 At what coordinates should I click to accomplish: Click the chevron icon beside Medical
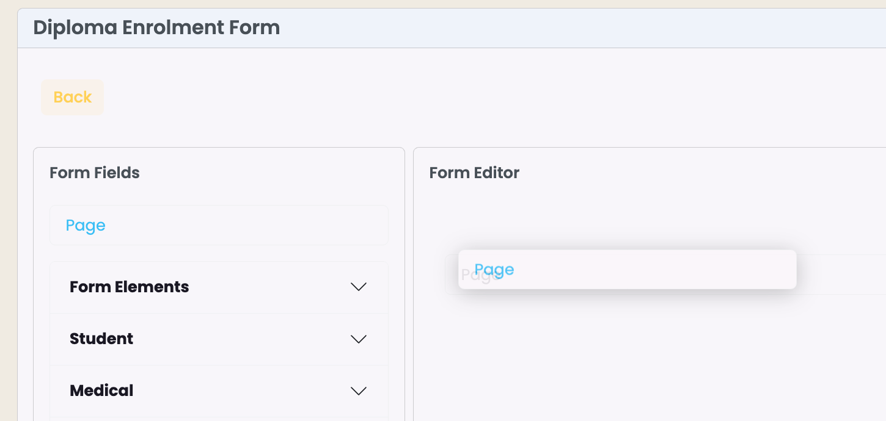pos(359,390)
